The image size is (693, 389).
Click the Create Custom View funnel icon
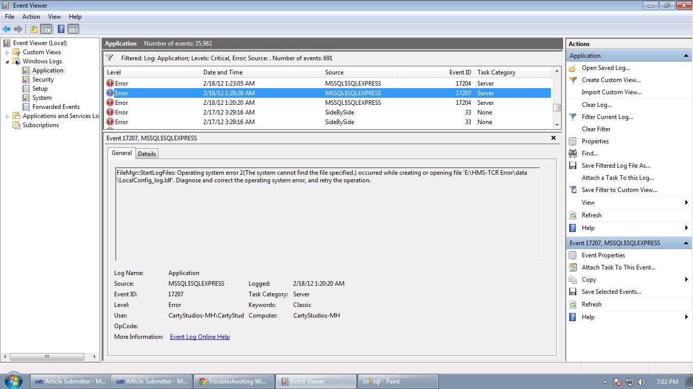573,80
